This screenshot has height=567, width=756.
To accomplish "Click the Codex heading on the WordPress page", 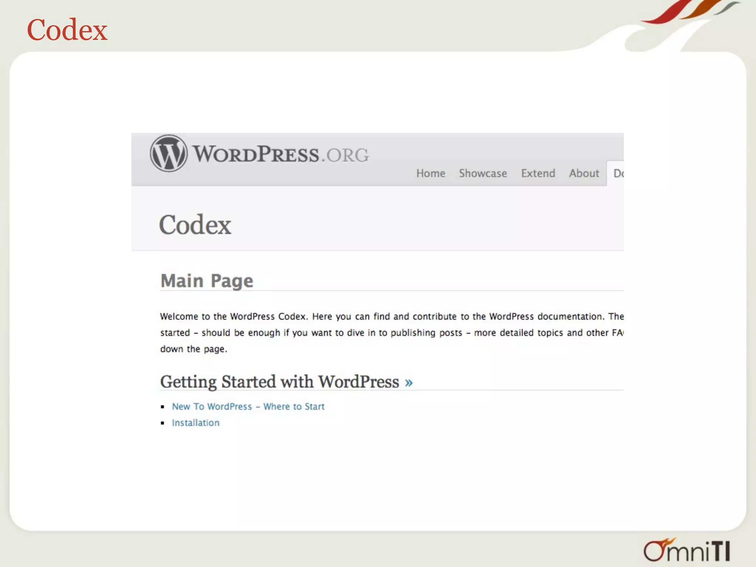I will [195, 224].
